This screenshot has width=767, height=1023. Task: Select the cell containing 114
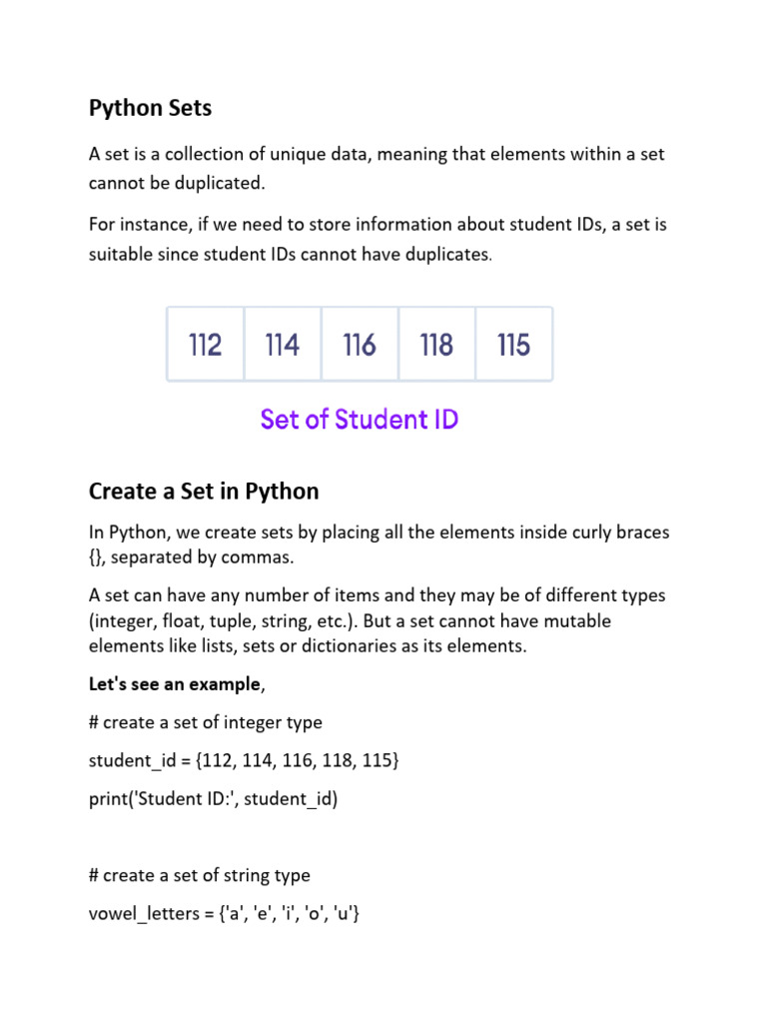coord(283,345)
